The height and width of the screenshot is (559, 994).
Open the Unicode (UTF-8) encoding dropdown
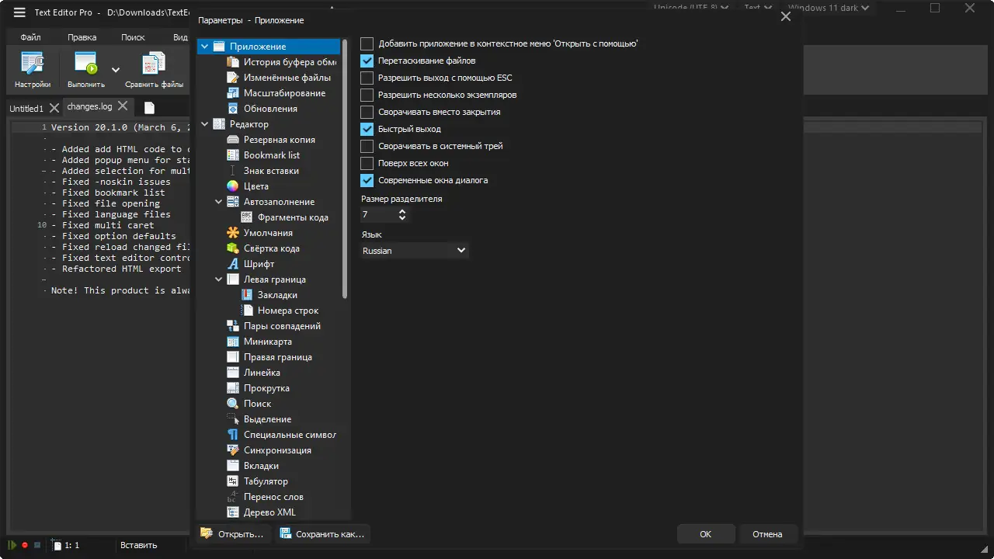click(x=691, y=8)
